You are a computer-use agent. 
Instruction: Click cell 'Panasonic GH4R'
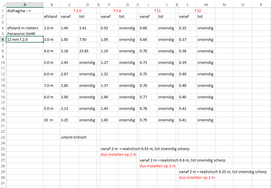25,34
